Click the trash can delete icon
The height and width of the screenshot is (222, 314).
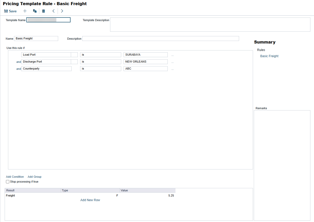pyautogui.click(x=43, y=11)
